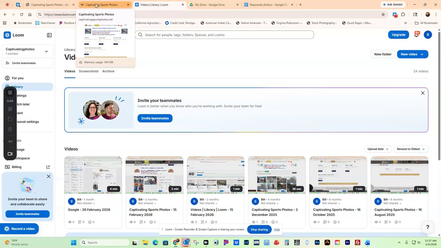This screenshot has width=441, height=248.
Task: Click the Record a video button
Action: 19,229
